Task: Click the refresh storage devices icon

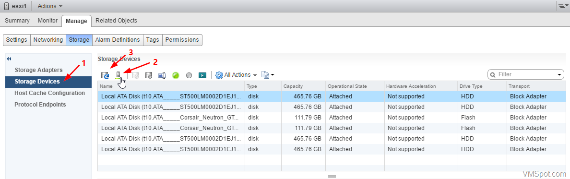Action: [105, 75]
